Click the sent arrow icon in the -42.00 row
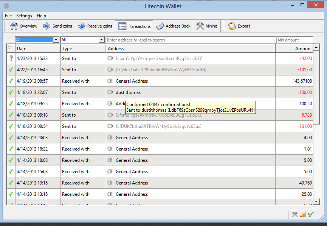Screen dimensions: 327x226 pyautogui.click(x=110, y=58)
